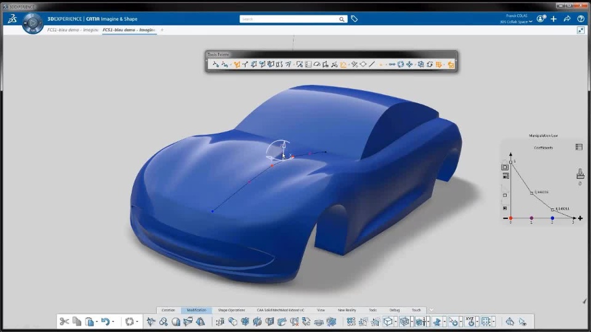Image resolution: width=591 pixels, height=332 pixels.
Task: Open the Shape Operations tab
Action: pyautogui.click(x=231, y=310)
